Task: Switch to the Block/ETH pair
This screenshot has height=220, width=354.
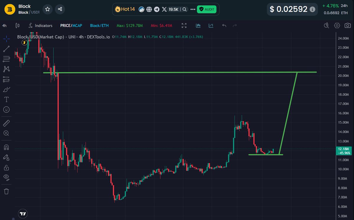Action: pyautogui.click(x=99, y=26)
